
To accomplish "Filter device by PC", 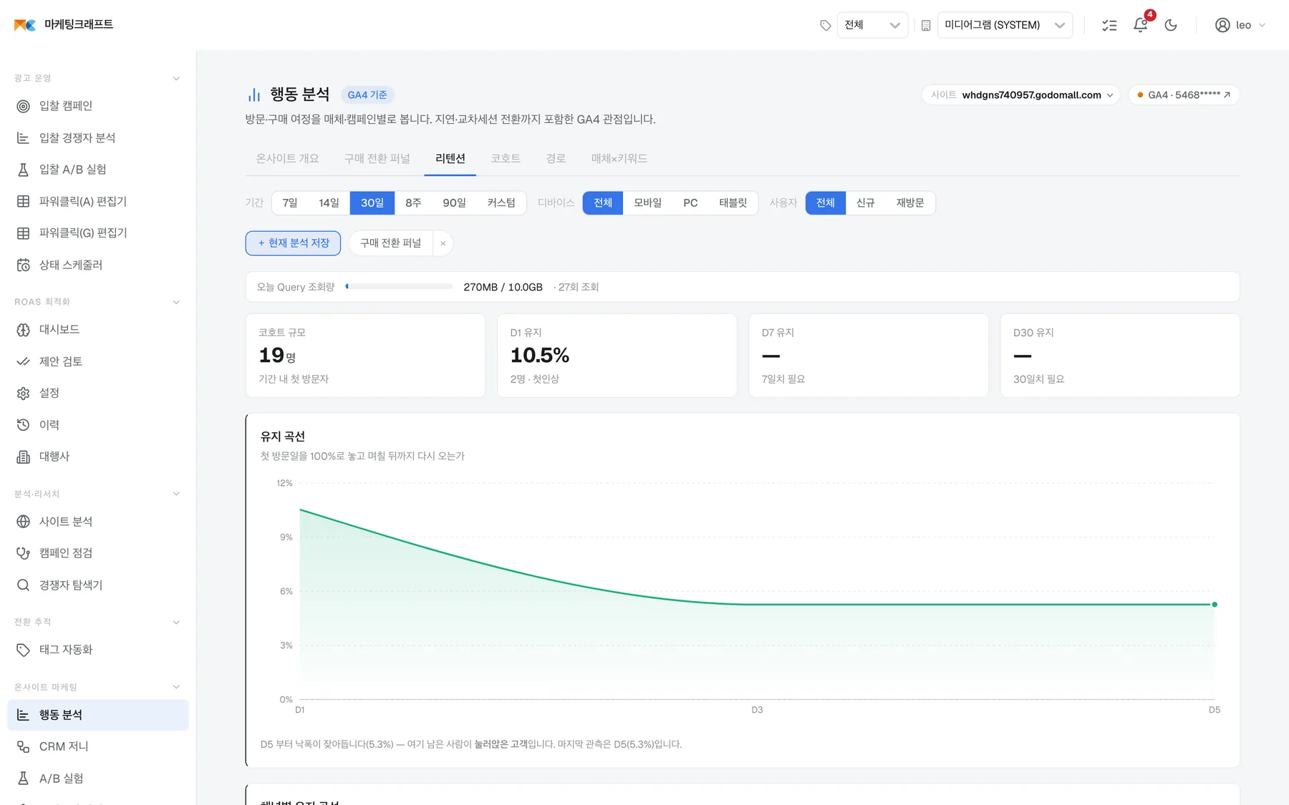I will click(690, 203).
